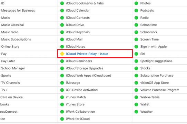
Task: Click green status dot beside iWork for iCloud
Action: (62, 119)
